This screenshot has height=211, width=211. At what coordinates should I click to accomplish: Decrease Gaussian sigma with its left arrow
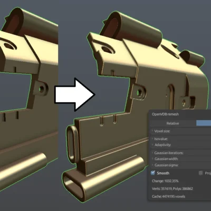[x=152, y=165]
